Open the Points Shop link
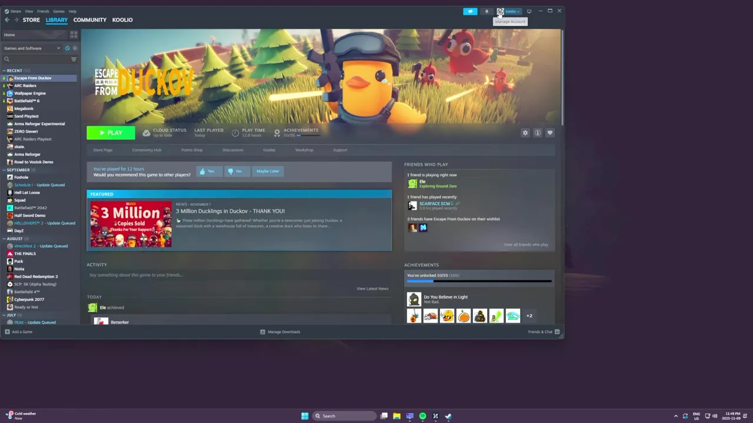Screen dimensions: 753x423 192,150
